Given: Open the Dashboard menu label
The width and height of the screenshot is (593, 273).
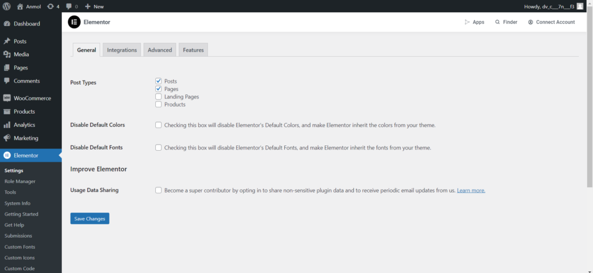Looking at the screenshot, I should (x=27, y=24).
